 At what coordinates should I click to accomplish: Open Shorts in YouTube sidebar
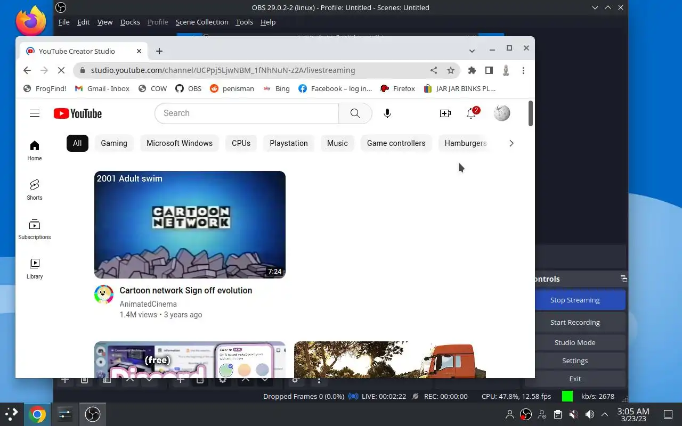pyautogui.click(x=35, y=190)
